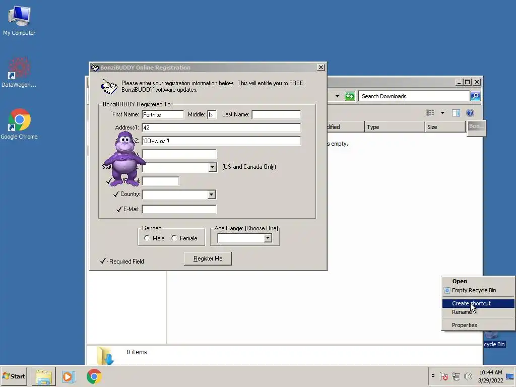Click the Size column header in Downloads
The height and width of the screenshot is (387, 516).
pyautogui.click(x=445, y=126)
